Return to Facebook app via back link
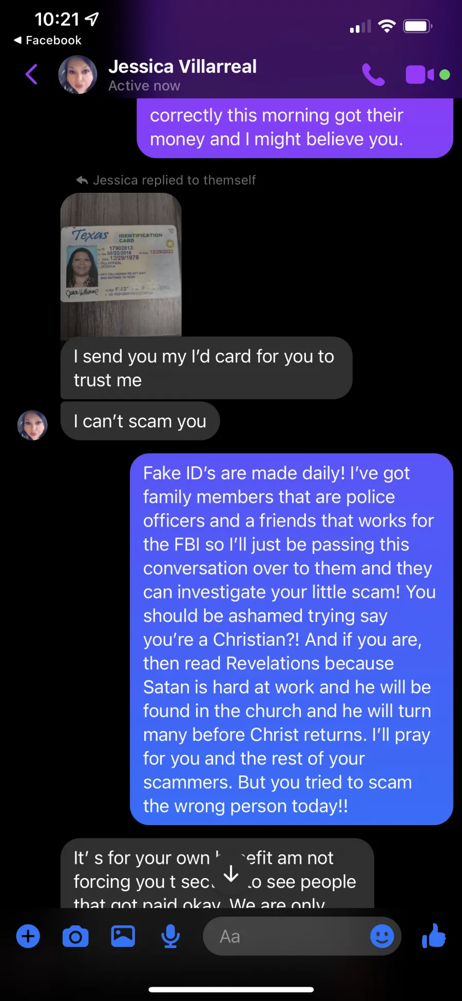Image resolution: width=462 pixels, height=1001 pixels. 47,40
